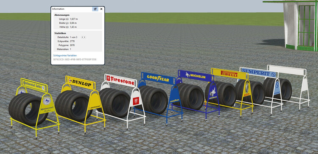Choose the Michelin rack sign
318x154 pixels.
(196, 76)
